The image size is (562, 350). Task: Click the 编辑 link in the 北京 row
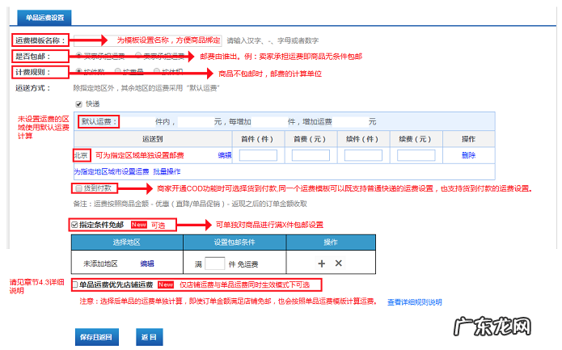(x=225, y=155)
